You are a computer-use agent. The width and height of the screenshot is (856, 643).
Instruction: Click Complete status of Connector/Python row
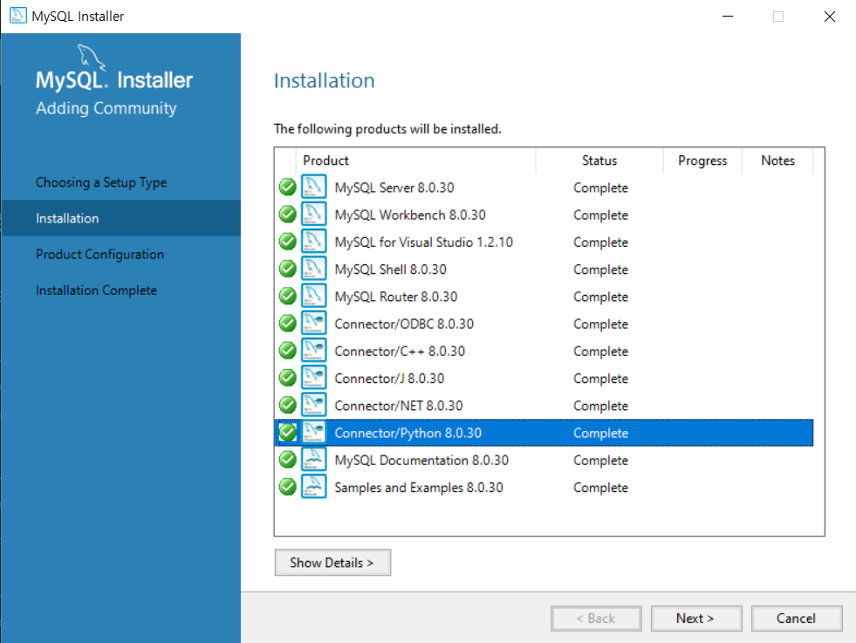600,434
